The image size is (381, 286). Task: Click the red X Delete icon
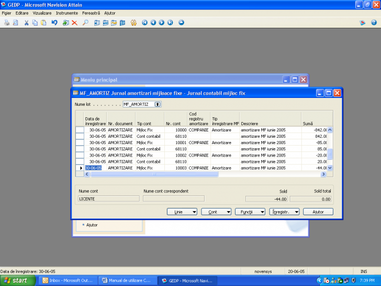click(x=75, y=23)
